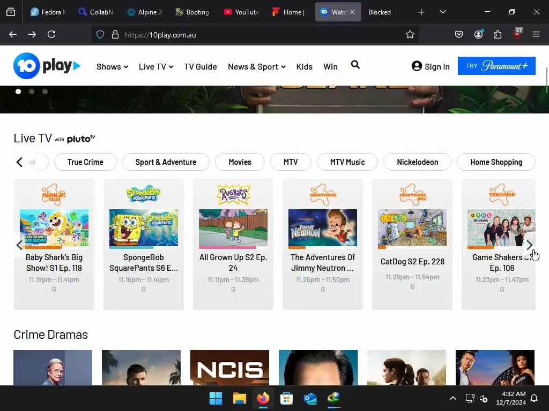Select the Firefox icon in the taskbar
Viewport: 549px width, 411px height.
tap(263, 398)
